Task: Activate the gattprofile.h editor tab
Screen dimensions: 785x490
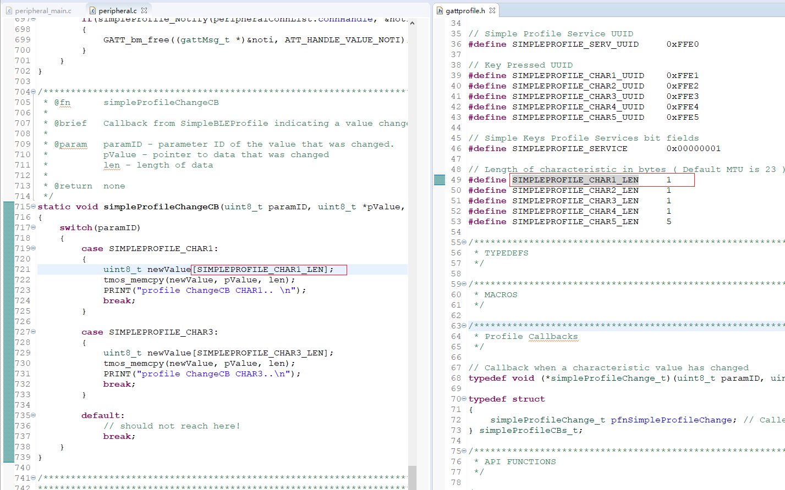Action: tap(465, 10)
